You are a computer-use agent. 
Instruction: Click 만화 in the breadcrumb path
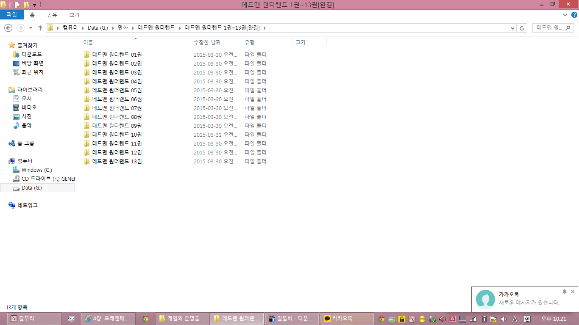click(x=123, y=28)
